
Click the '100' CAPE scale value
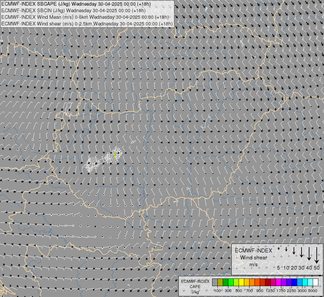217,291
